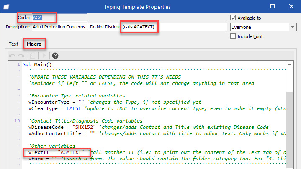
Task: Click the 'Other variables comment line
Action: 52,146
